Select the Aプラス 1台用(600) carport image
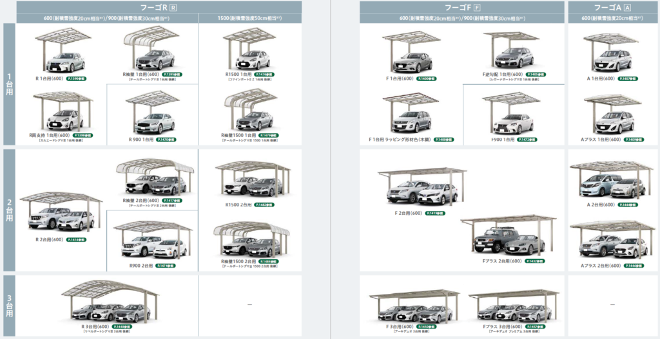Screen dimensions: 660x339 pyautogui.click(x=611, y=115)
